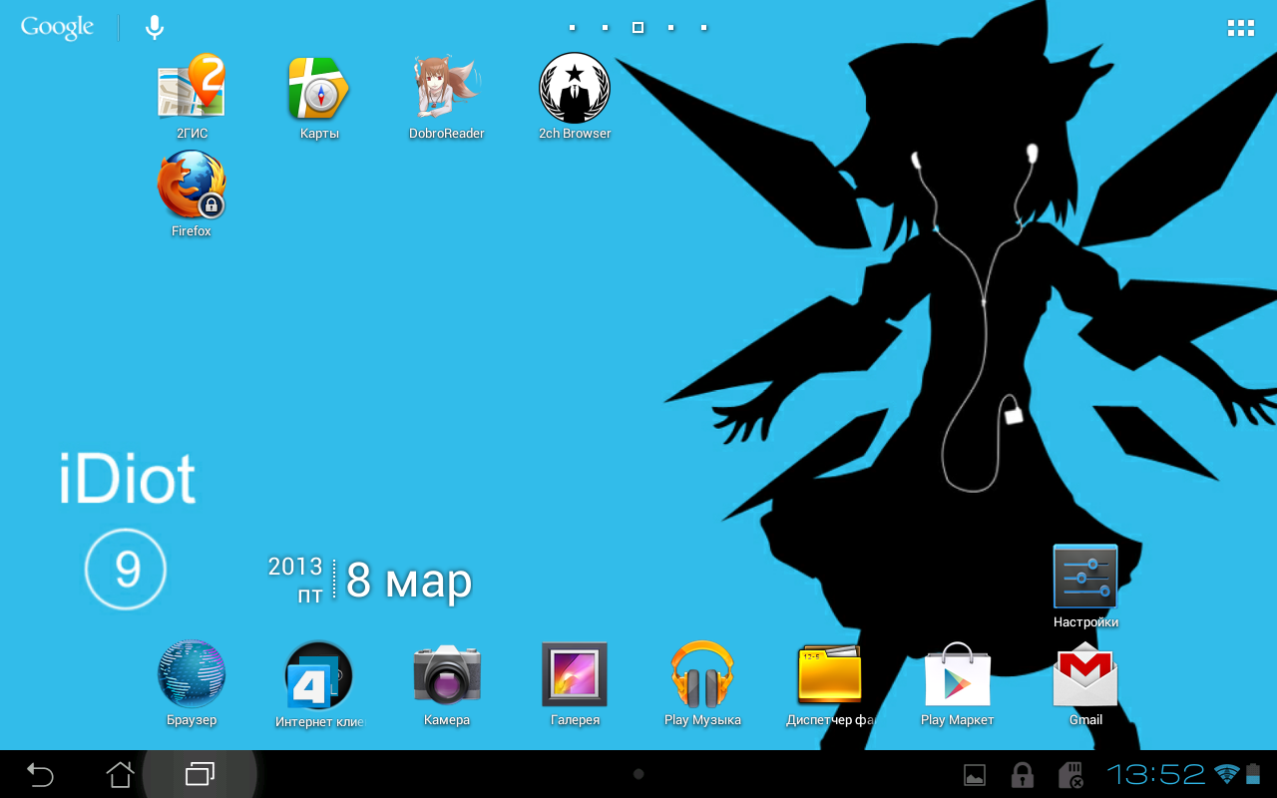
Task: Tap the battery status icon
Action: pyautogui.click(x=1253, y=774)
